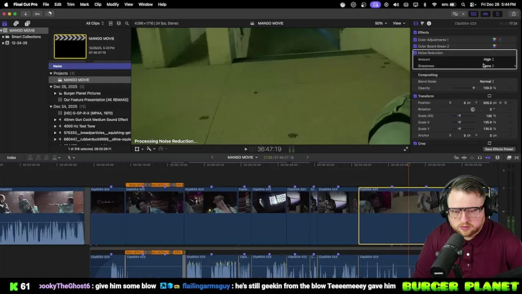
Task: Open the Clip menu
Action: [x=98, y=4]
